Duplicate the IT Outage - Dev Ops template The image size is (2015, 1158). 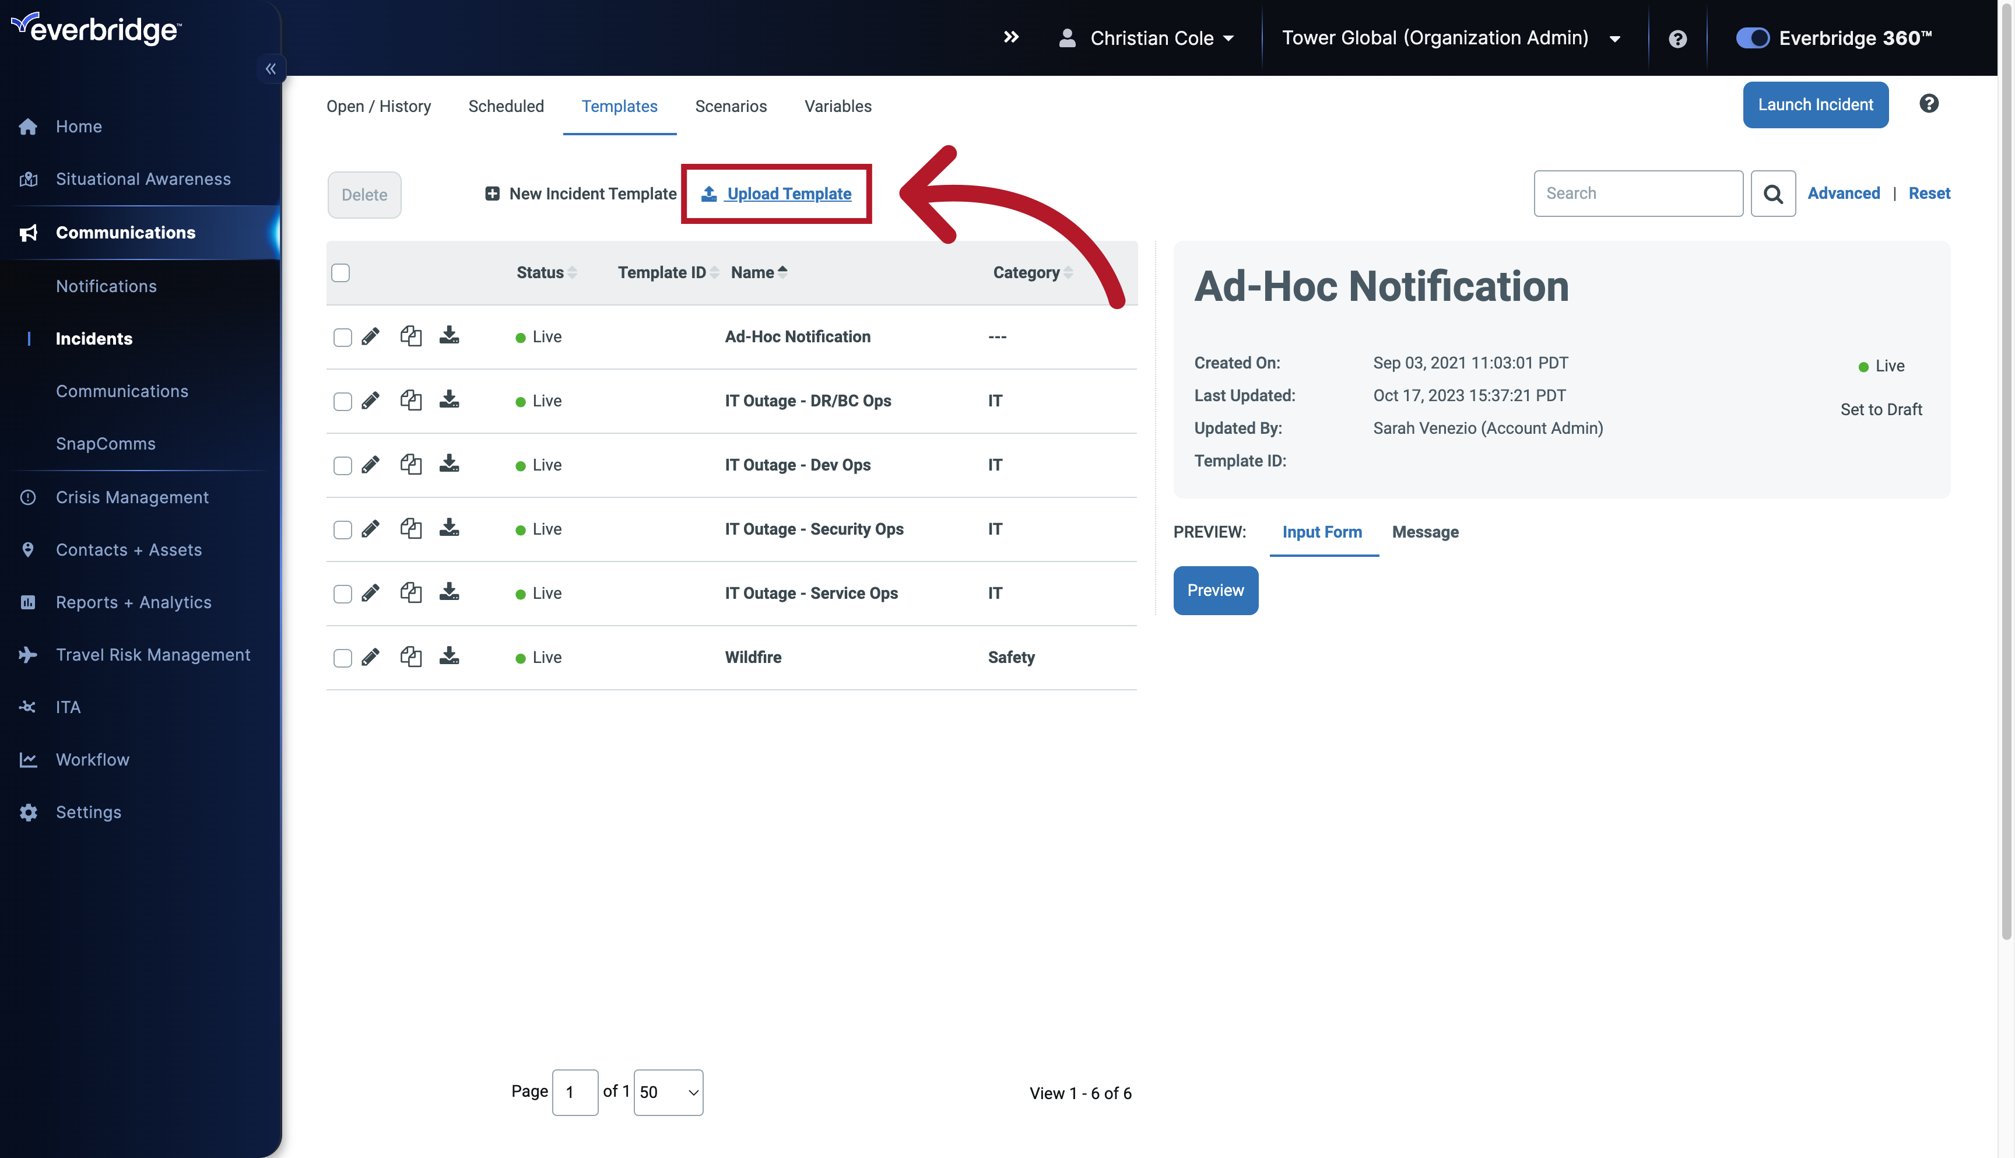(411, 465)
